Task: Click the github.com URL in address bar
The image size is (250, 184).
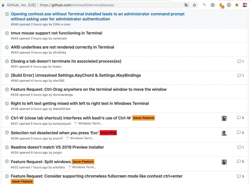Action: [77, 5]
